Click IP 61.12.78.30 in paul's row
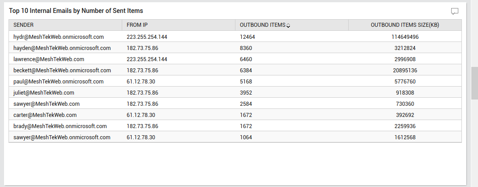This screenshot has height=187, width=478. [141, 82]
